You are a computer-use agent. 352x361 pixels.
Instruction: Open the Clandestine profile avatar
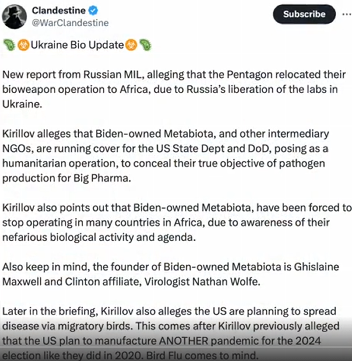15,17
